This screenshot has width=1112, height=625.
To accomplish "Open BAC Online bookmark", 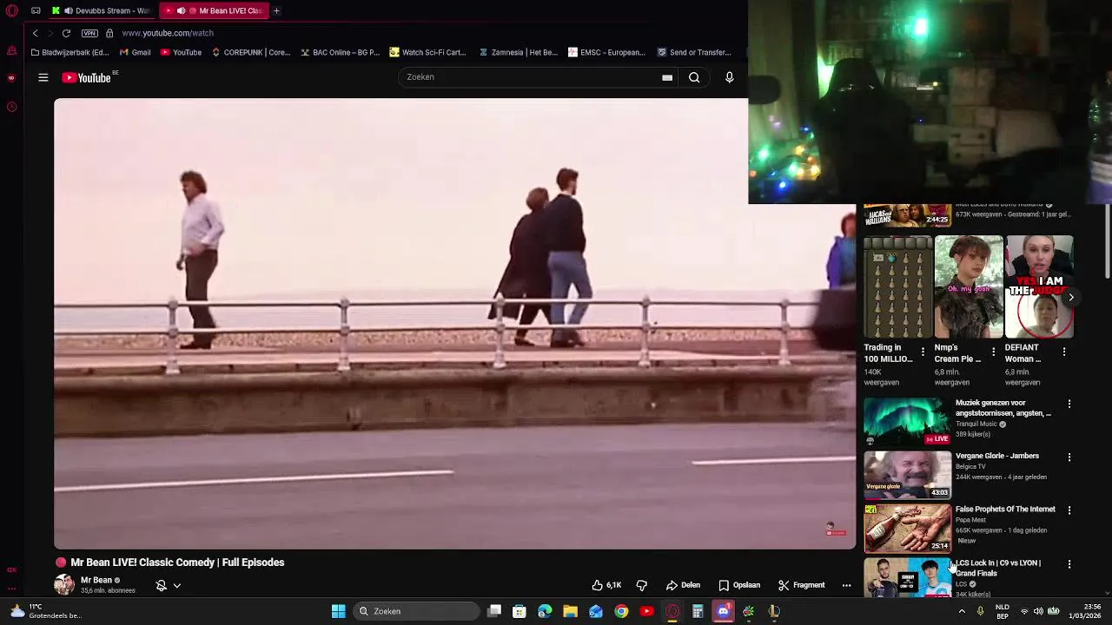I will pos(341,52).
